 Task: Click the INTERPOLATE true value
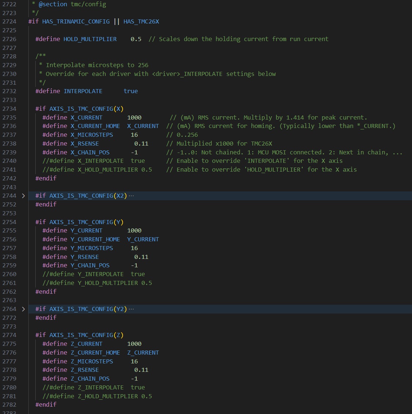point(131,91)
